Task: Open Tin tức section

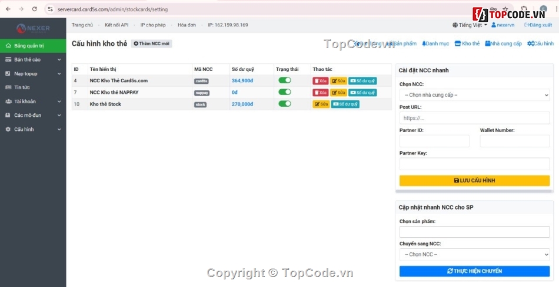Action: 33,87
